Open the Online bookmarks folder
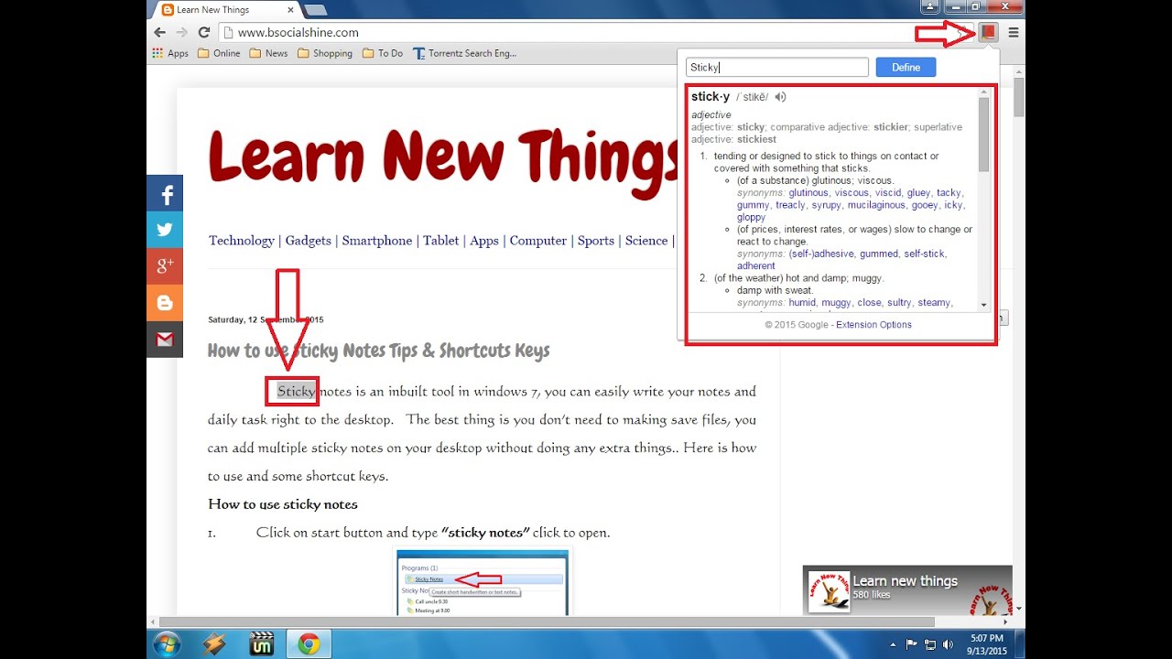This screenshot has height=659, width=1172. pos(220,53)
